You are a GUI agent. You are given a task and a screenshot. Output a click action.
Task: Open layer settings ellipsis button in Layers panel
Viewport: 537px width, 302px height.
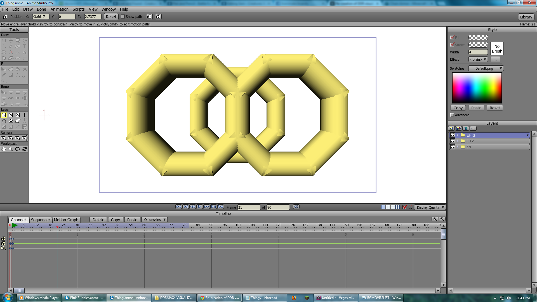(x=473, y=128)
